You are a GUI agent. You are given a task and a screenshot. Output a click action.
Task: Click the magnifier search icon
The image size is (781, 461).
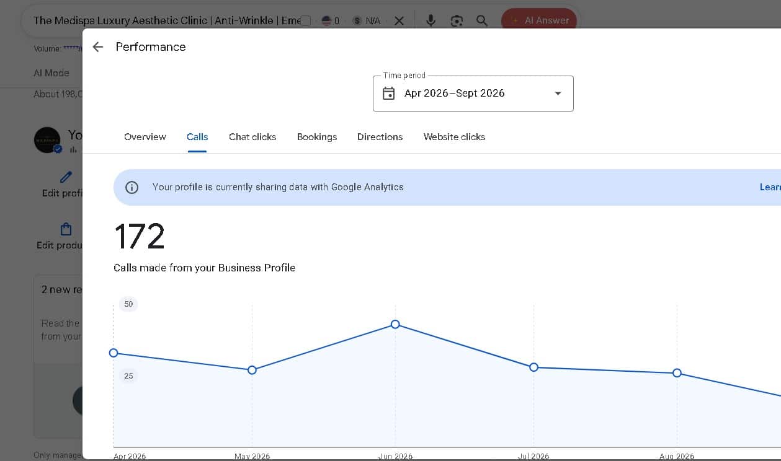482,20
